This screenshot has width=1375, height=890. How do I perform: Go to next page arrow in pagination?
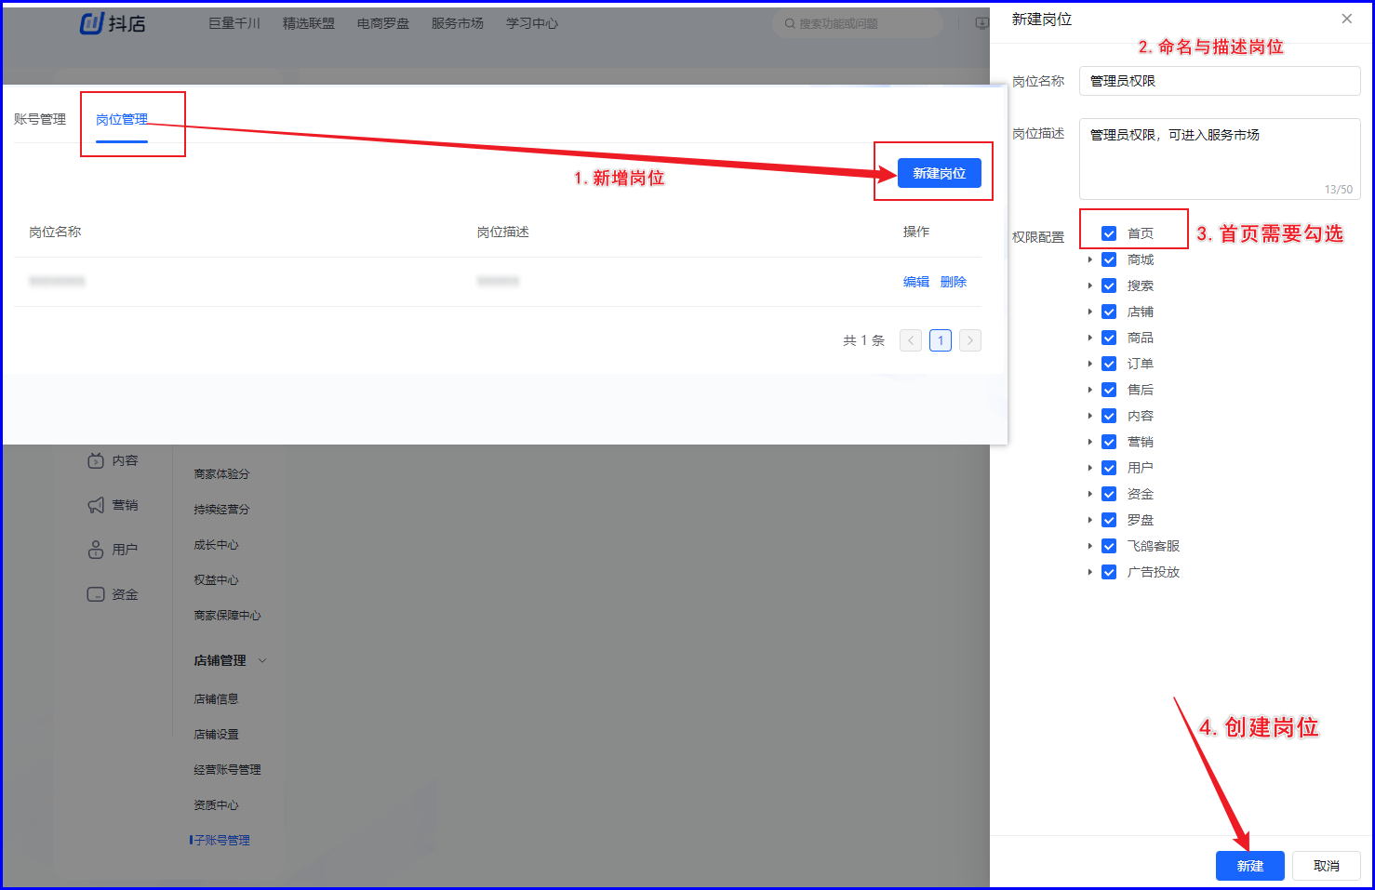tap(970, 340)
